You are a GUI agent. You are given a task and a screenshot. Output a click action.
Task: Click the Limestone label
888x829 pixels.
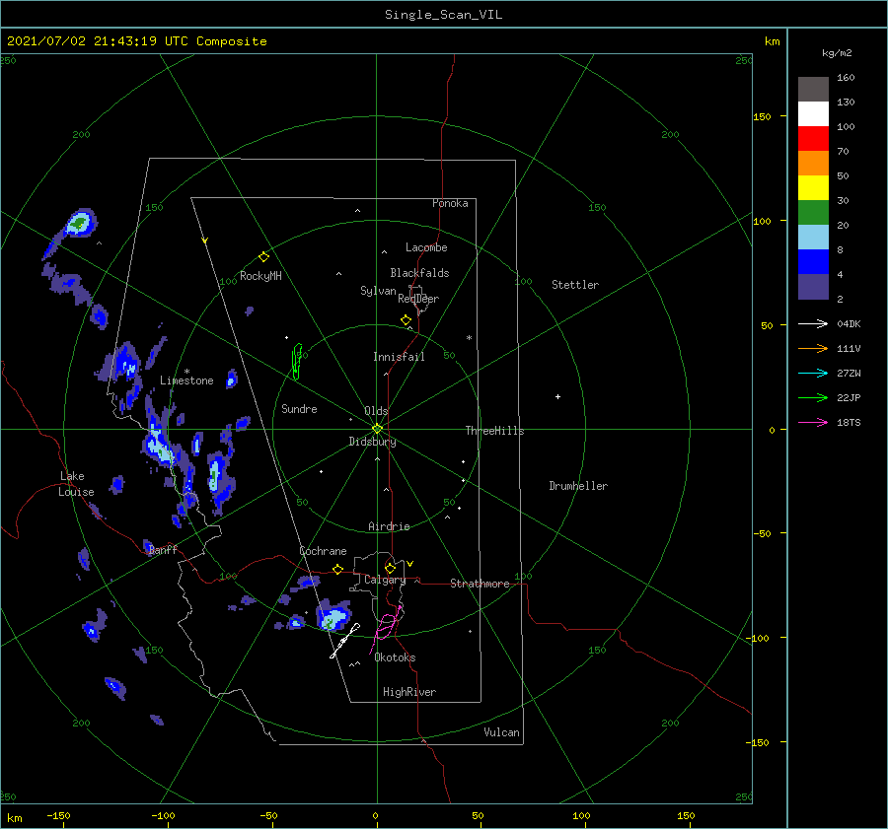186,380
